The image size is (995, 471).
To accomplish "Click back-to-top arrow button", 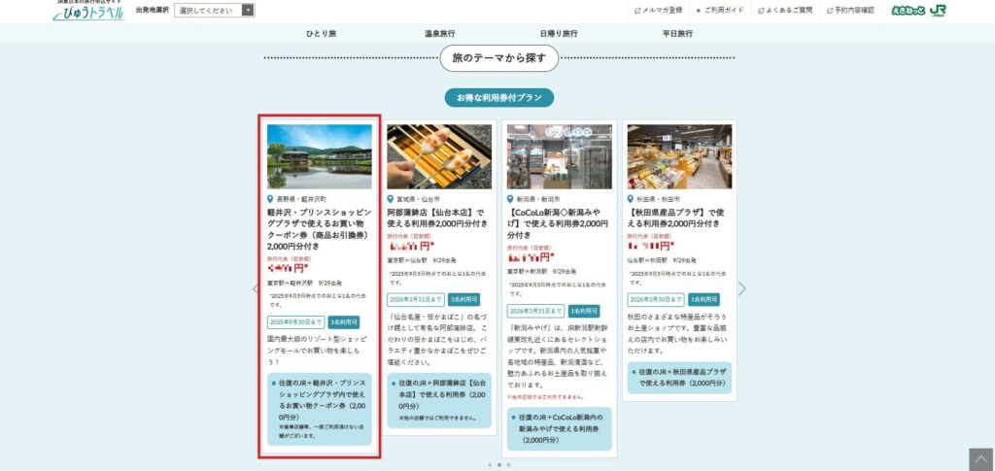I will pos(980,459).
